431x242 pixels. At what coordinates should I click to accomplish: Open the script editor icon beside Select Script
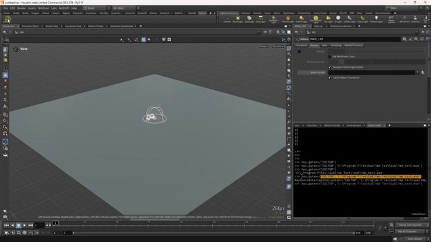423,73
